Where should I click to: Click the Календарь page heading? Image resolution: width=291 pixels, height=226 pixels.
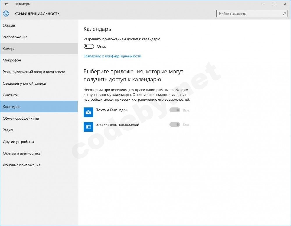(97, 29)
